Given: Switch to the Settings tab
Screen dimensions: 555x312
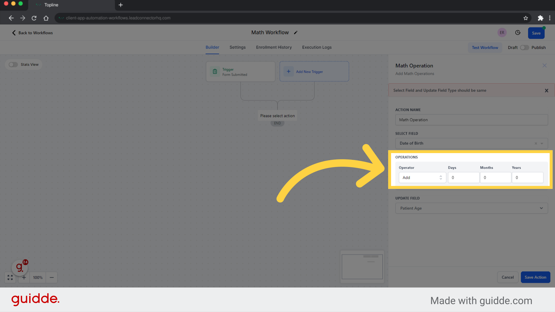Looking at the screenshot, I should click(238, 47).
